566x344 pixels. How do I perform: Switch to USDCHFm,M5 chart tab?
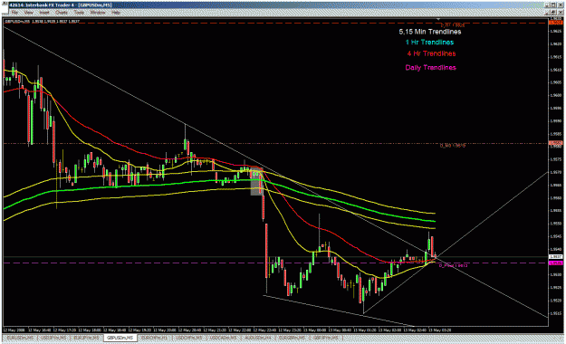188,338
